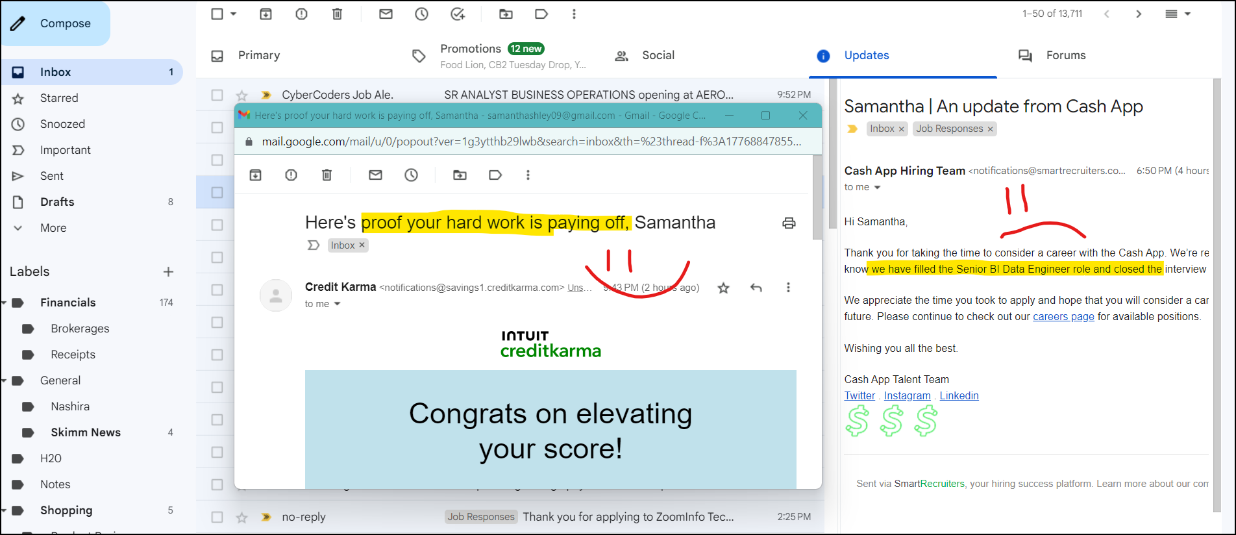Report spam icon in main Gmail toolbar
Image resolution: width=1236 pixels, height=535 pixels.
click(301, 14)
